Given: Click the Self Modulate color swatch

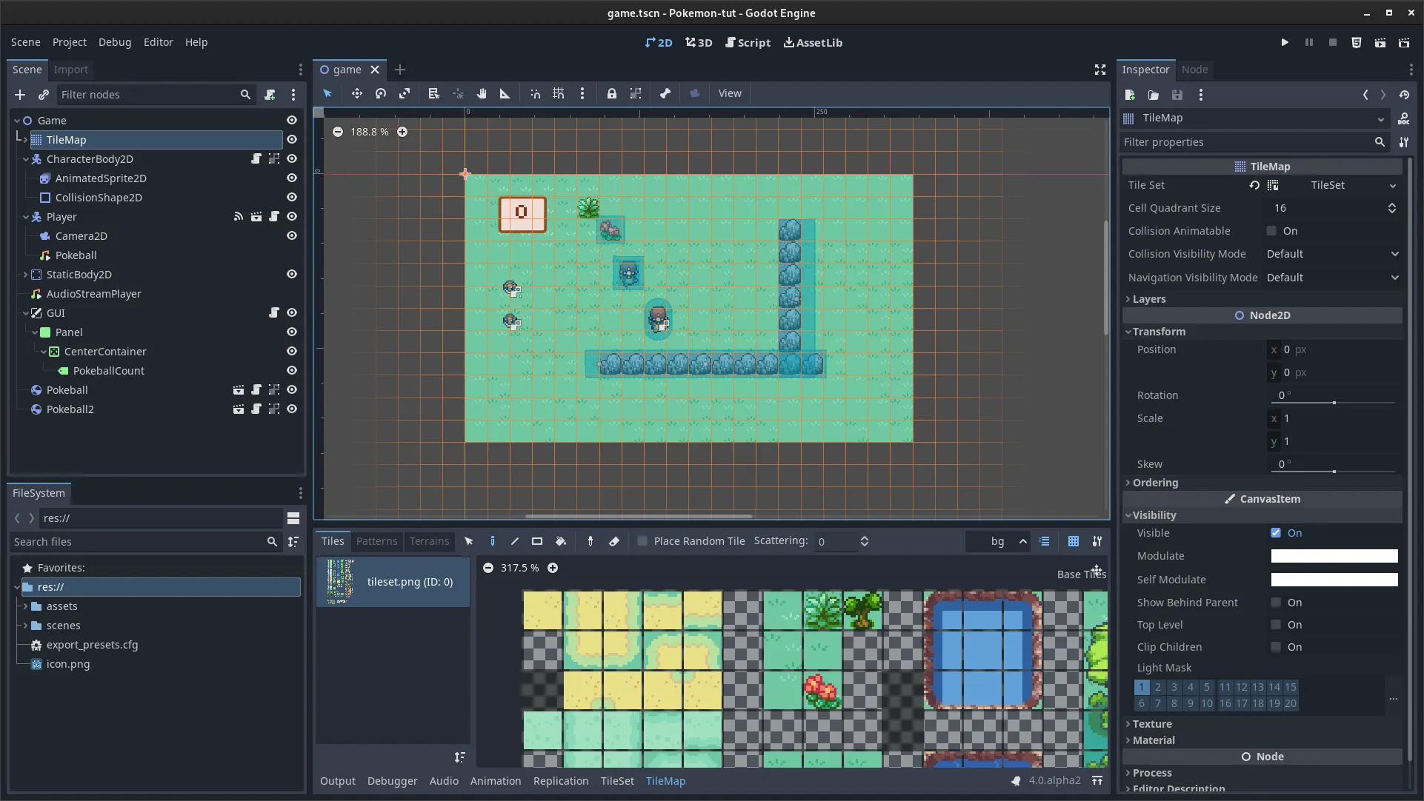Looking at the screenshot, I should 1332,580.
